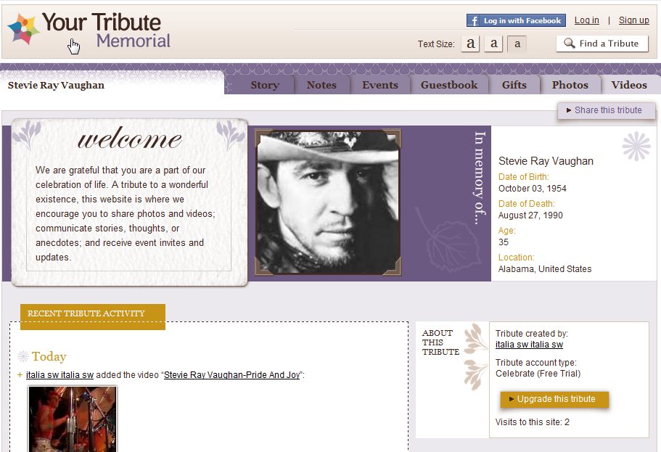
Task: Click the Log in link
Action: pos(586,20)
